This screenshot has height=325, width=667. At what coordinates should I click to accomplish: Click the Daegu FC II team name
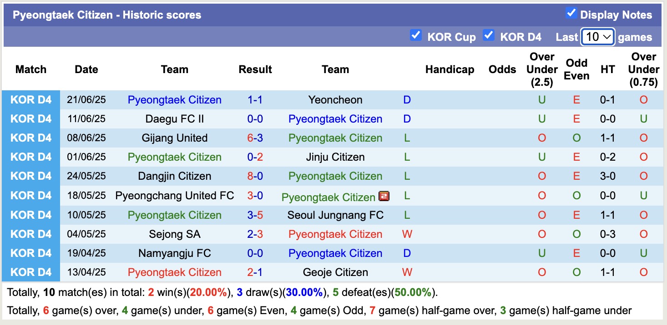[175, 119]
